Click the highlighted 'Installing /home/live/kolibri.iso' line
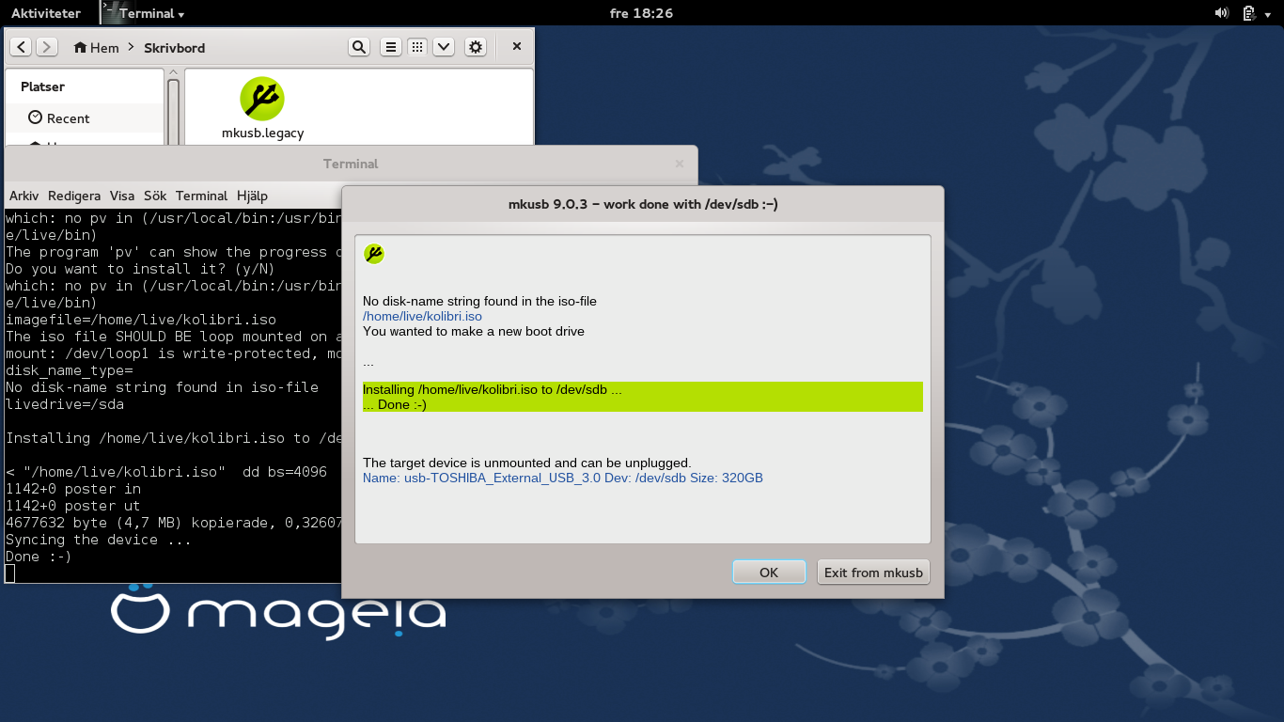 (493, 389)
